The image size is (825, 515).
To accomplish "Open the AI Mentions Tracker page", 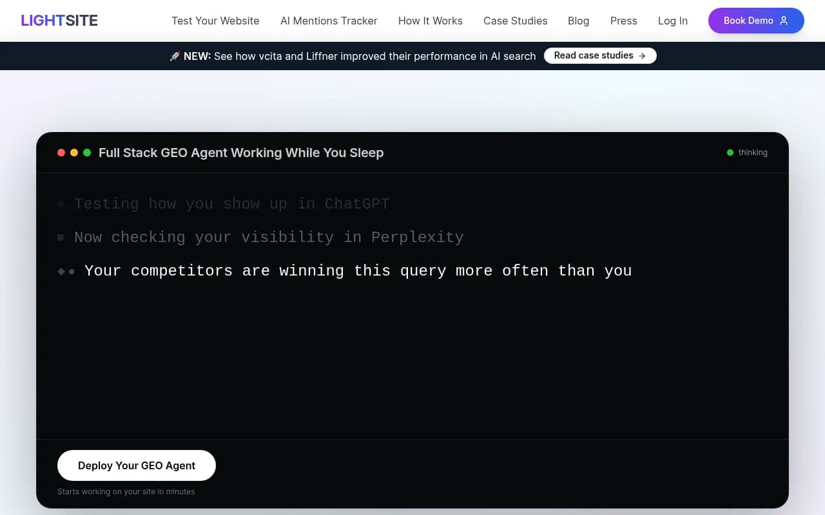I will [x=329, y=21].
